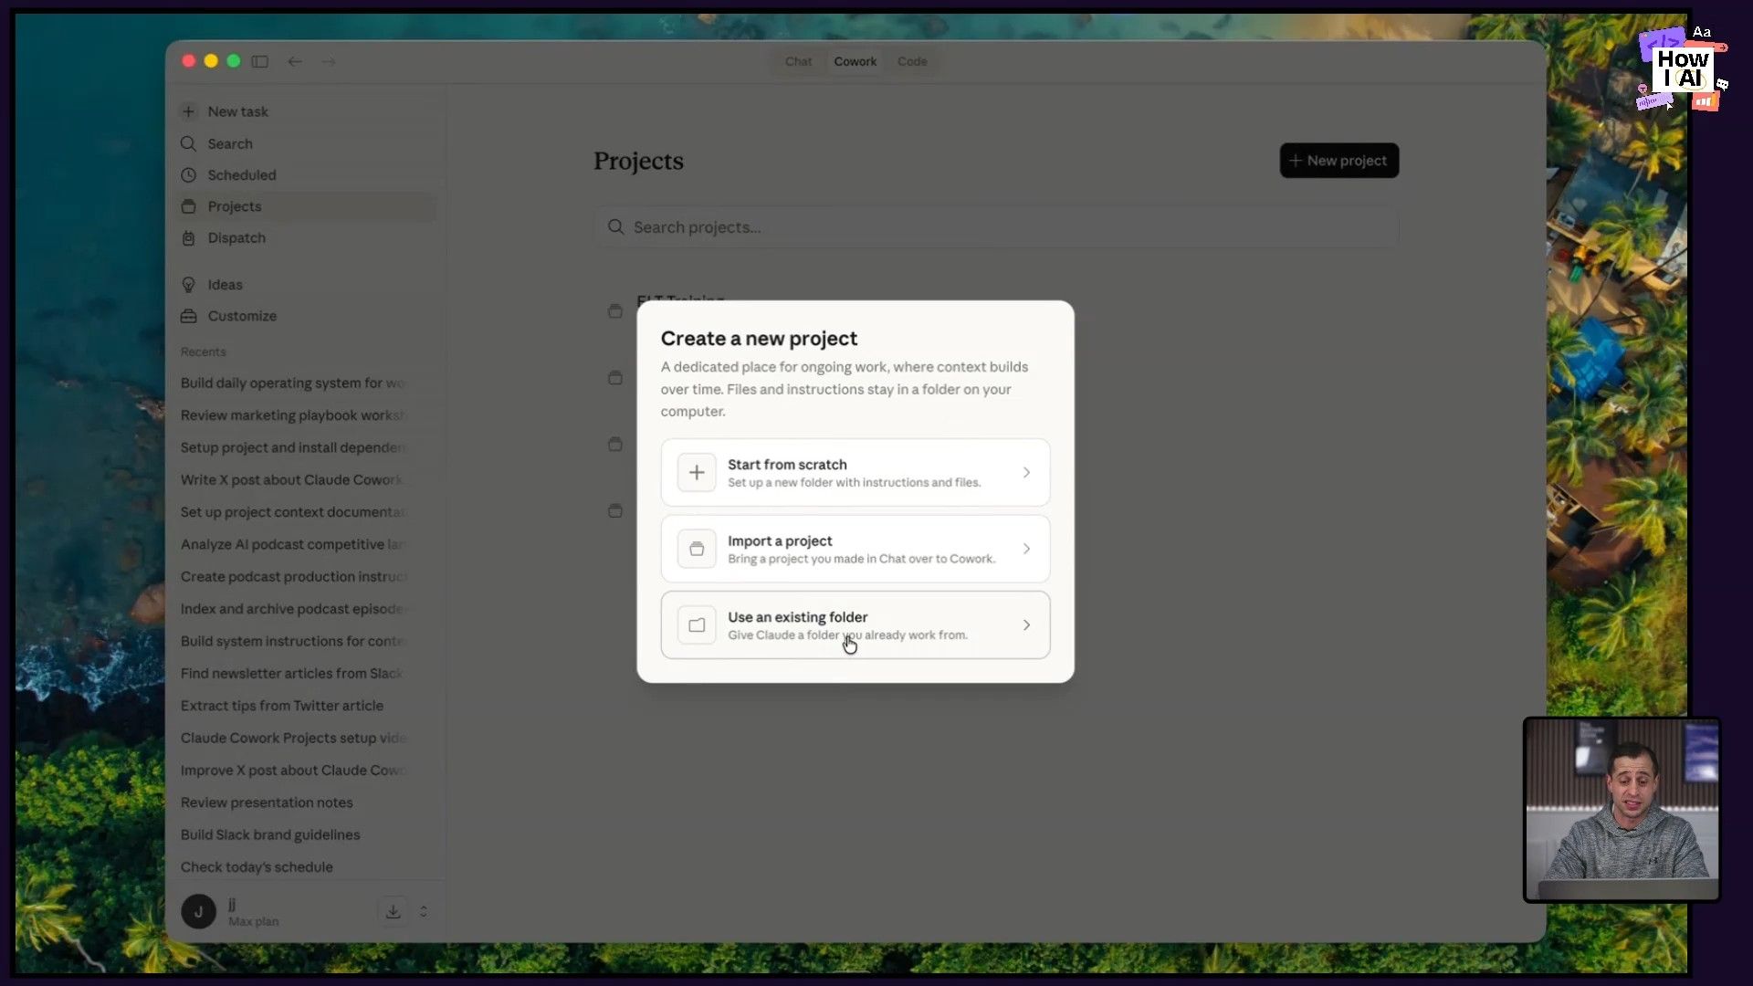
Task: Open recent 'Index and archive podcast'
Action: point(294,609)
